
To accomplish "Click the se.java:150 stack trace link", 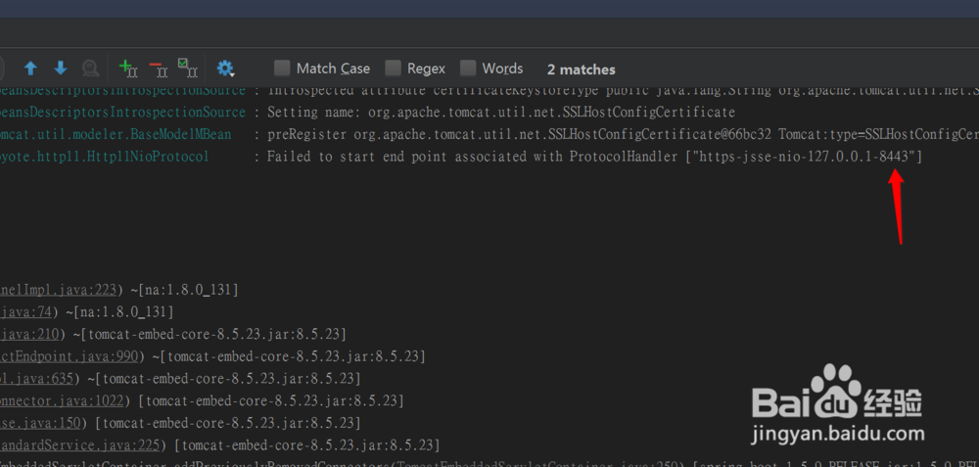I will (39, 423).
